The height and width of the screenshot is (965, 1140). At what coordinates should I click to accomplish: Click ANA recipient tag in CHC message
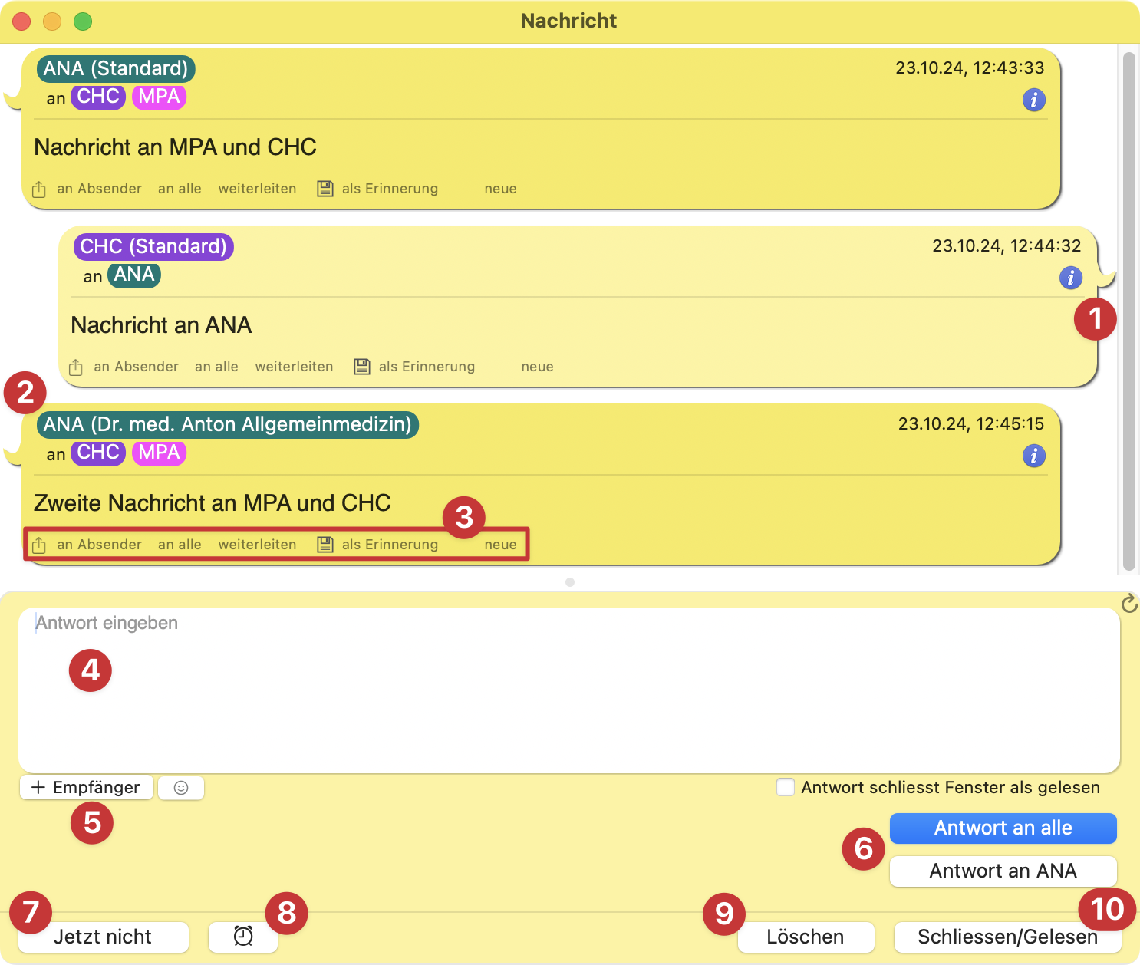tap(134, 275)
